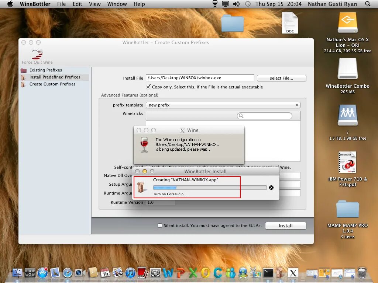The width and height of the screenshot is (378, 283).
Task: Click the display menu bar icon
Action: click(x=226, y=4)
